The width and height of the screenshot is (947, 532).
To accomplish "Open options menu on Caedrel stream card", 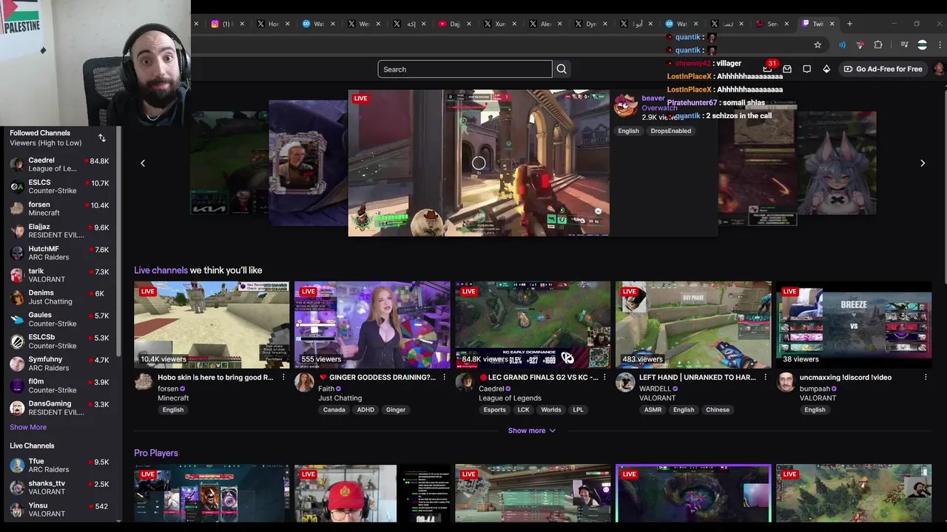I will [604, 378].
